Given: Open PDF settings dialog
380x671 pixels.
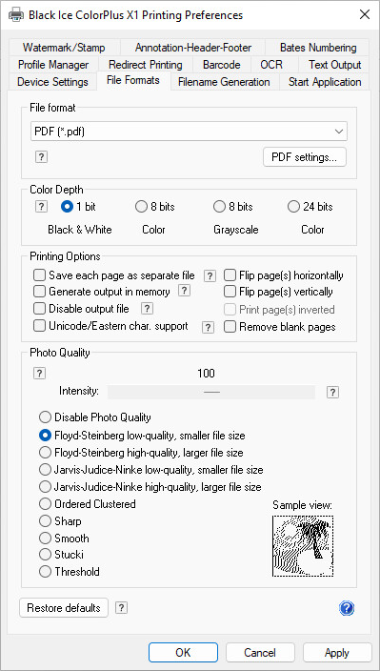Looking at the screenshot, I should pyautogui.click(x=305, y=157).
